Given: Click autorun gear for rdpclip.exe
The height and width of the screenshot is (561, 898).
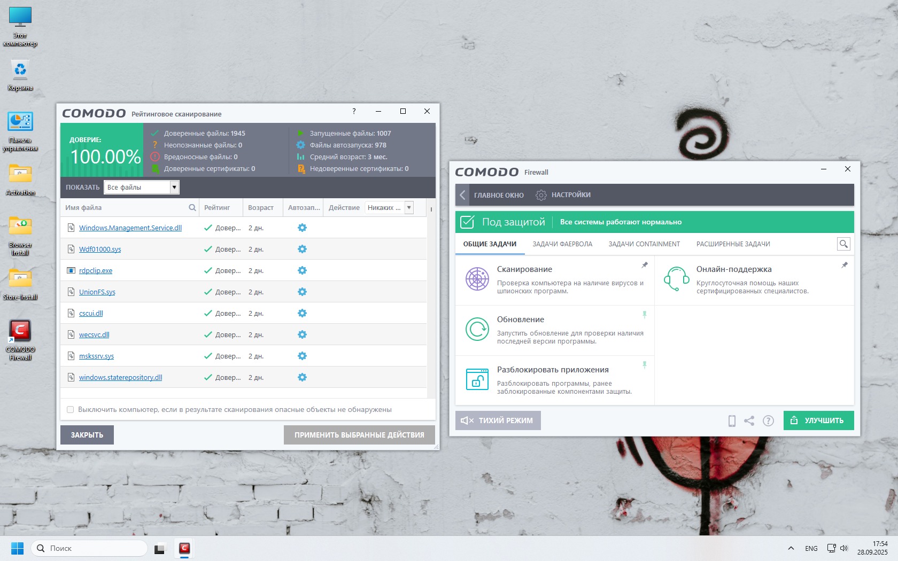Looking at the screenshot, I should [x=302, y=270].
